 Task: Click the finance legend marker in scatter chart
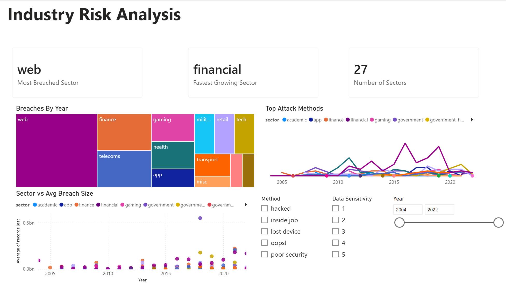click(x=76, y=205)
